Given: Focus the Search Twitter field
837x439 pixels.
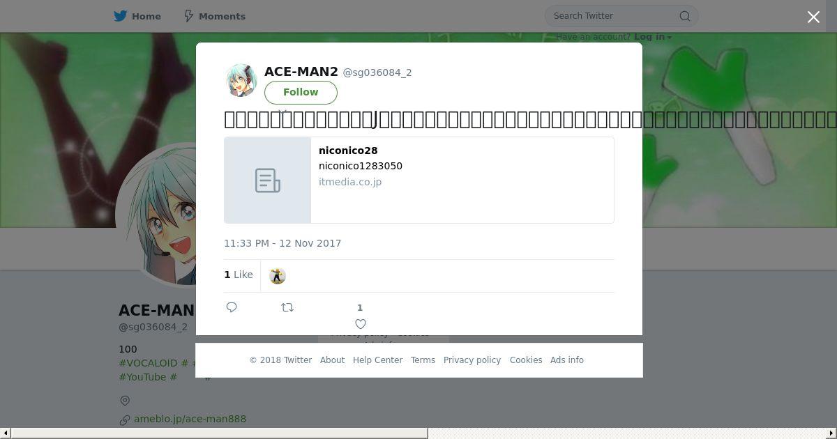Looking at the screenshot, I should [x=614, y=16].
